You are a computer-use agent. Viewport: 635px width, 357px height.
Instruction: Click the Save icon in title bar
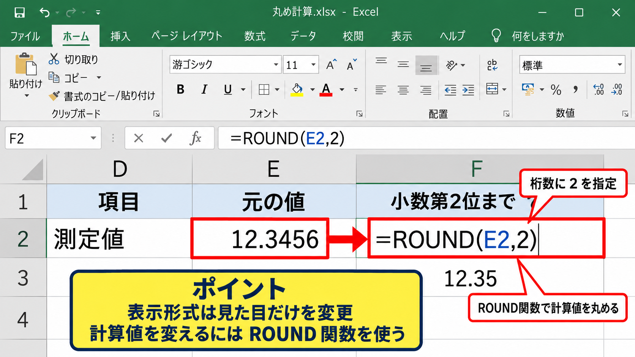(19, 13)
